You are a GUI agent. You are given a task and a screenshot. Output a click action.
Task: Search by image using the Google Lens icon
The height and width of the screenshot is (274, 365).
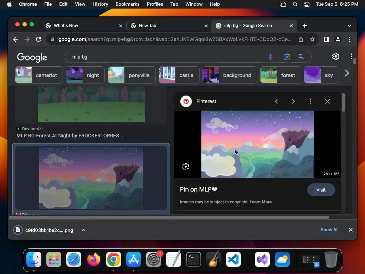point(287,57)
